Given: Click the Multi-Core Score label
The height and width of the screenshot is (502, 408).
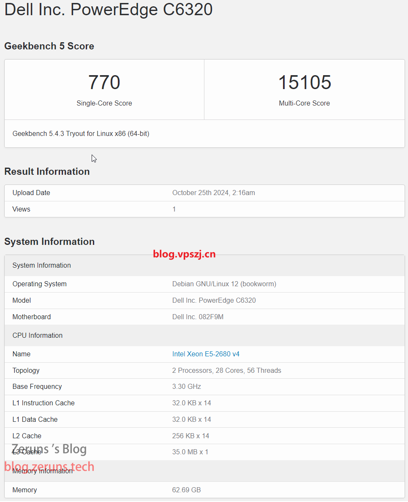Looking at the screenshot, I should point(304,103).
